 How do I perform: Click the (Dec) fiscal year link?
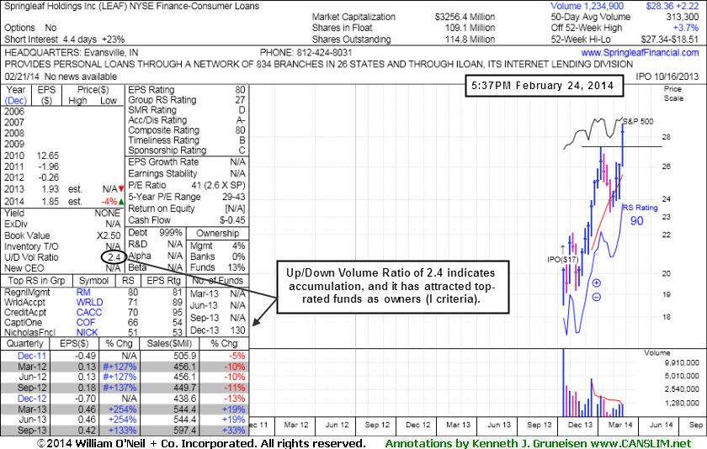(x=16, y=100)
